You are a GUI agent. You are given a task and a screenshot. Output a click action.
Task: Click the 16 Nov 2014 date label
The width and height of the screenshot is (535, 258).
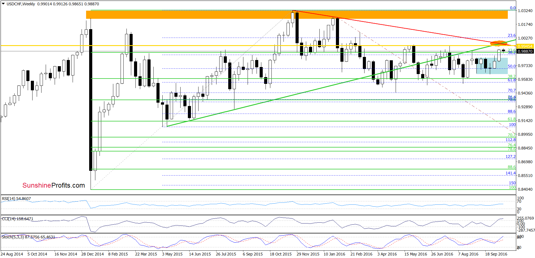click(x=66, y=254)
